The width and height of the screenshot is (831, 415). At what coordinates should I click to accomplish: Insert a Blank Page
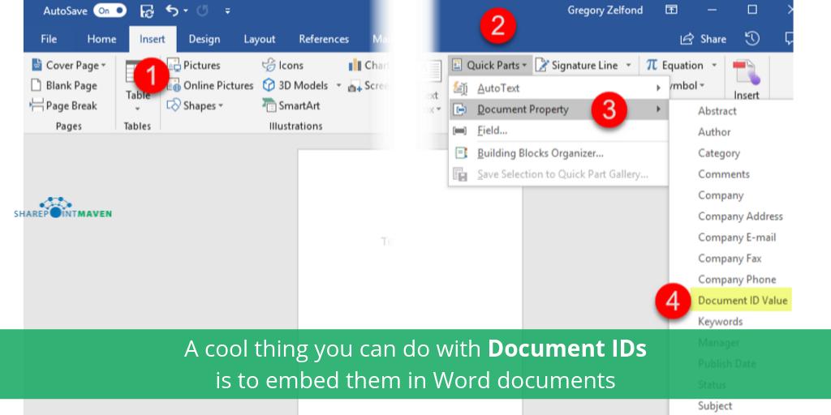coord(64,85)
